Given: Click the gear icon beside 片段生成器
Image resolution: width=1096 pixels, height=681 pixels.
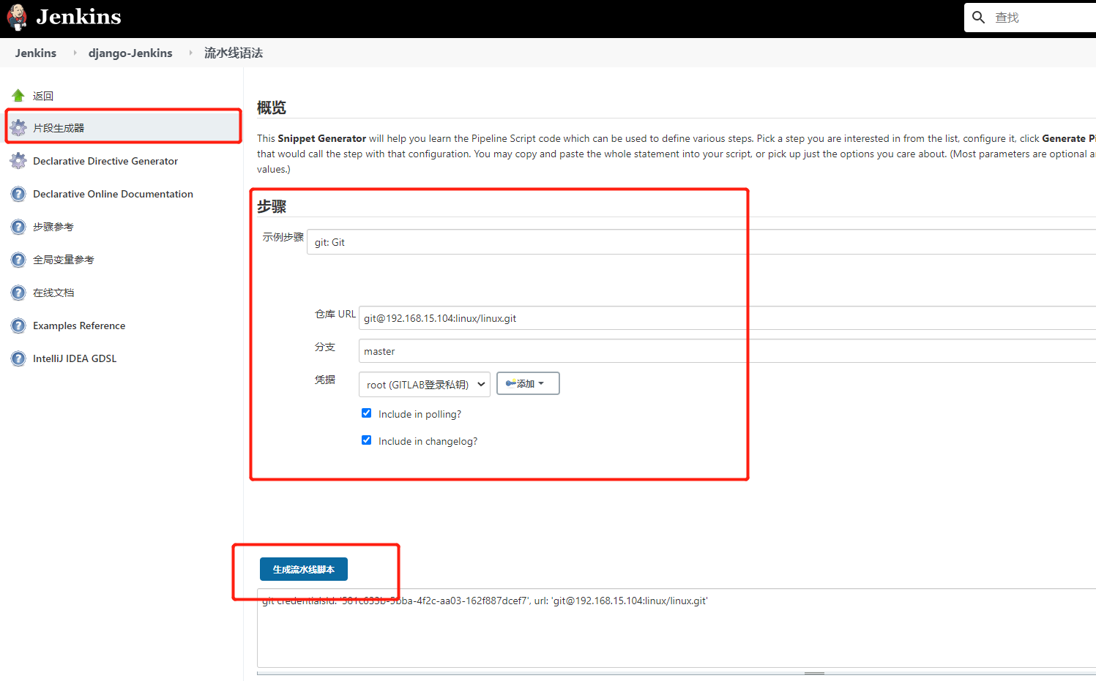Looking at the screenshot, I should tap(18, 128).
